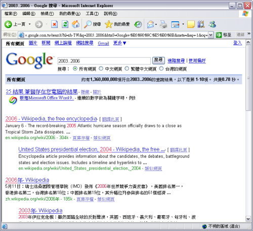Open Favorites with the star icon
The width and height of the screenshot is (253, 231).
coord(109,24)
